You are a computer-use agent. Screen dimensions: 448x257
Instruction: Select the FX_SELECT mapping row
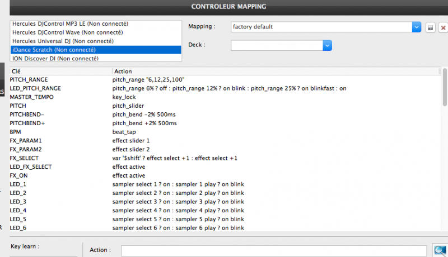click(x=168, y=158)
